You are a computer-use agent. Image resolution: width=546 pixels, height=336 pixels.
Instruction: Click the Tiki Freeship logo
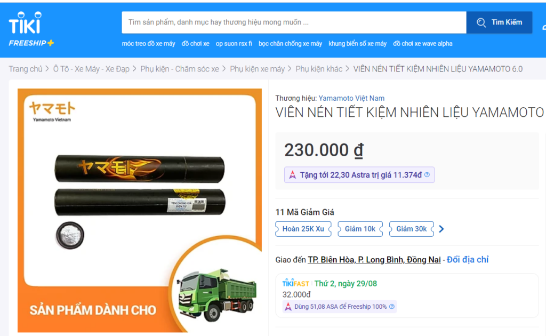tap(31, 29)
